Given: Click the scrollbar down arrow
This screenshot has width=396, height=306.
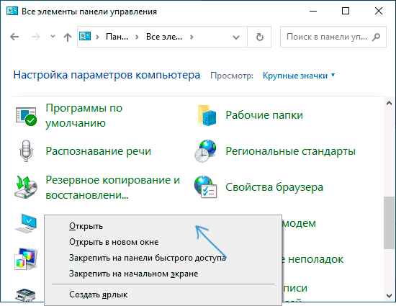Looking at the screenshot, I should (390, 295).
